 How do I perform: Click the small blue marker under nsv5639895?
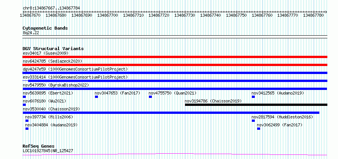(24, 97)
